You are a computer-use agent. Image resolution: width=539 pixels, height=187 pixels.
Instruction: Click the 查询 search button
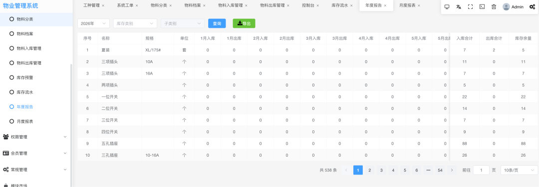[217, 23]
